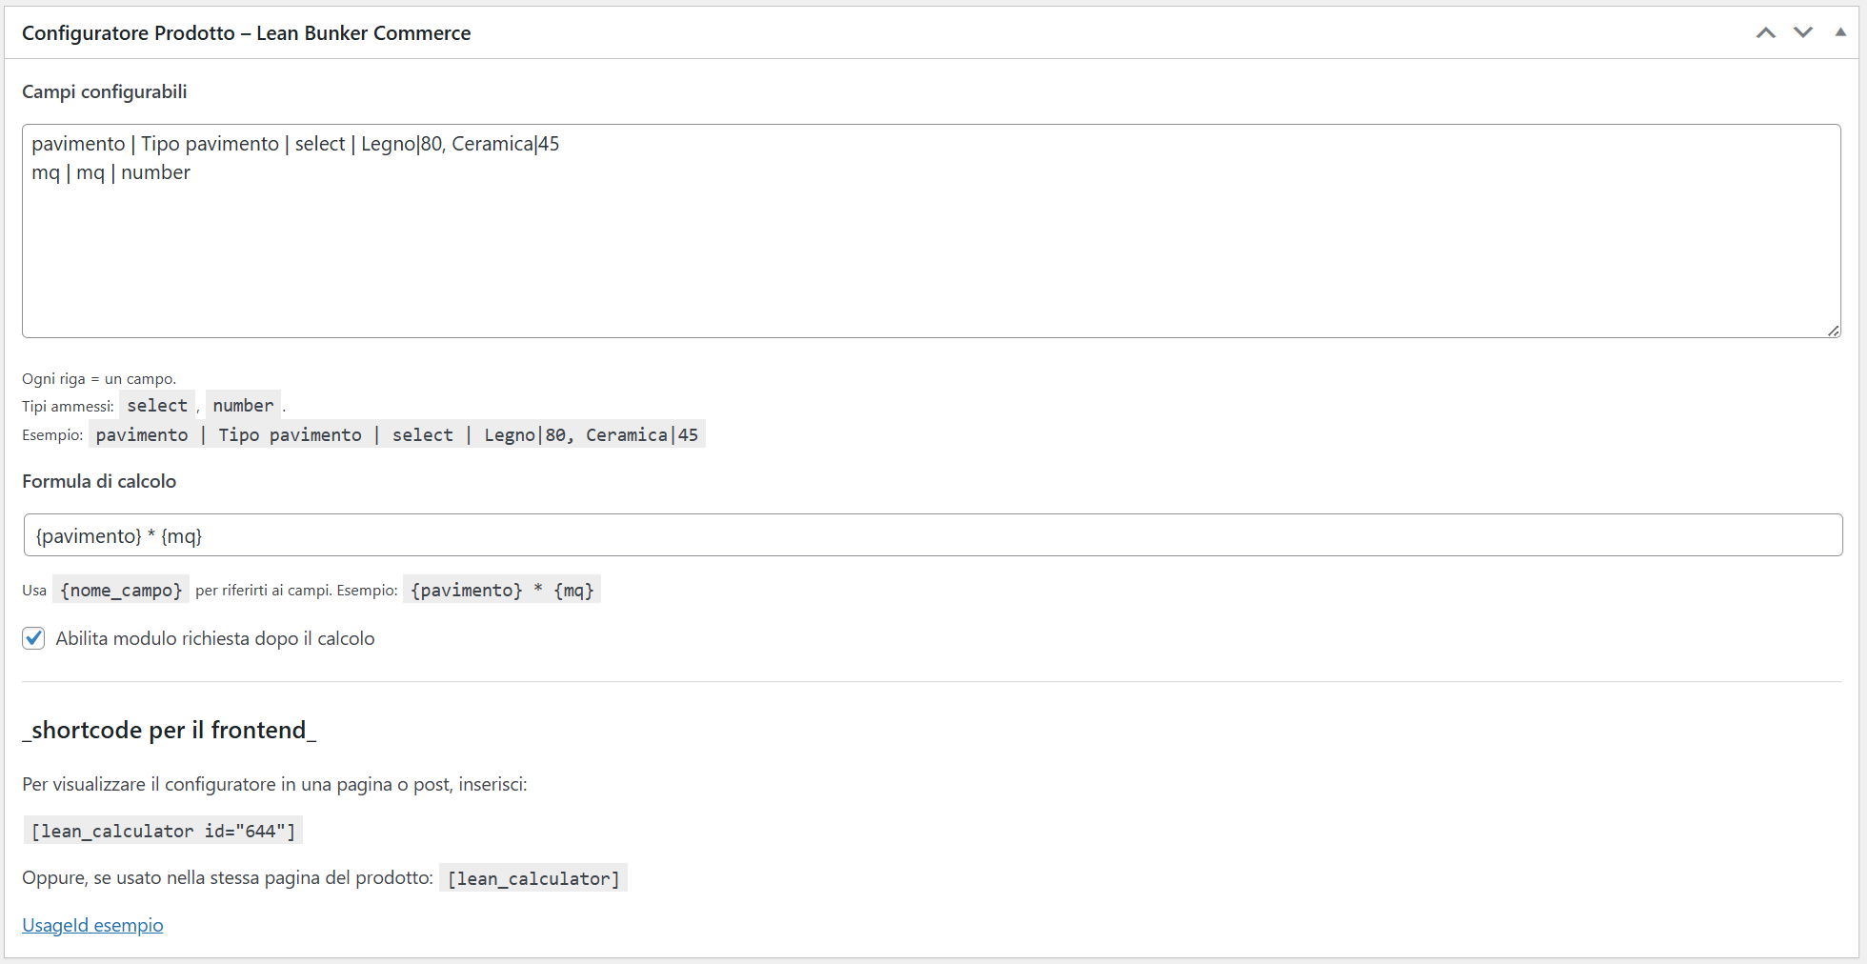Click the {nome_campo} code snippet
The width and height of the screenshot is (1867, 964).
[x=121, y=591]
